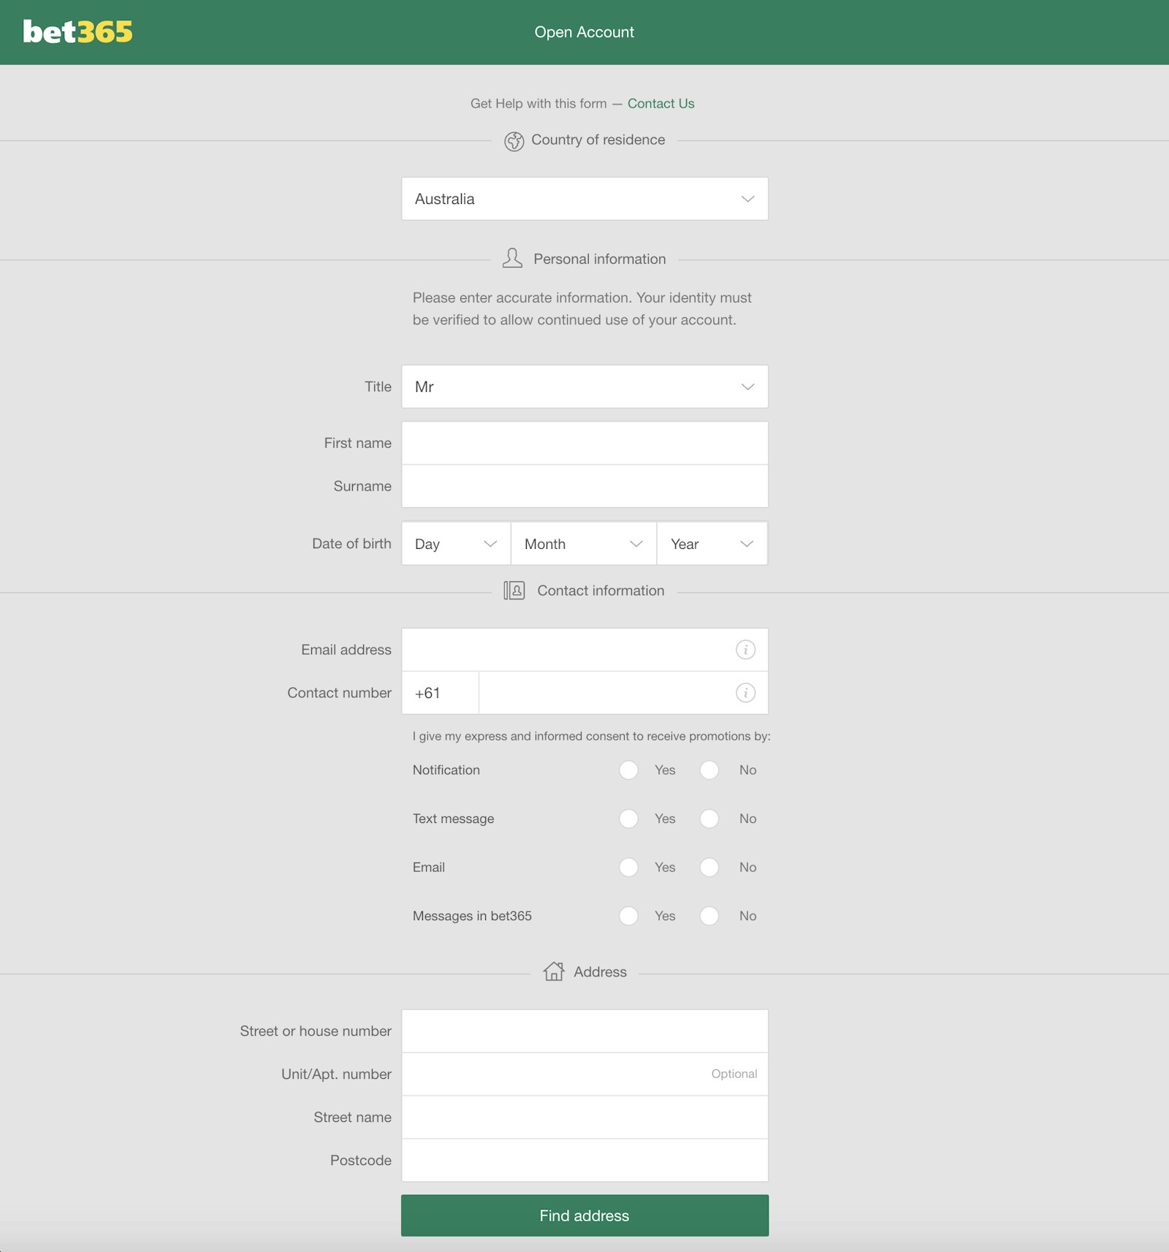This screenshot has height=1252, width=1169.
Task: Choose Yes for Email promotions
Action: pyautogui.click(x=628, y=868)
